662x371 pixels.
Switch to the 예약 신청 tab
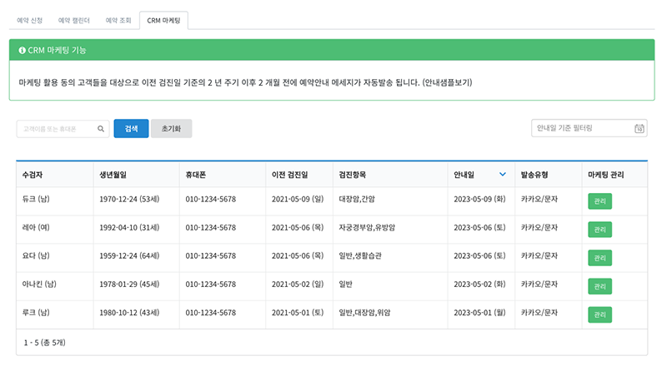pos(29,19)
